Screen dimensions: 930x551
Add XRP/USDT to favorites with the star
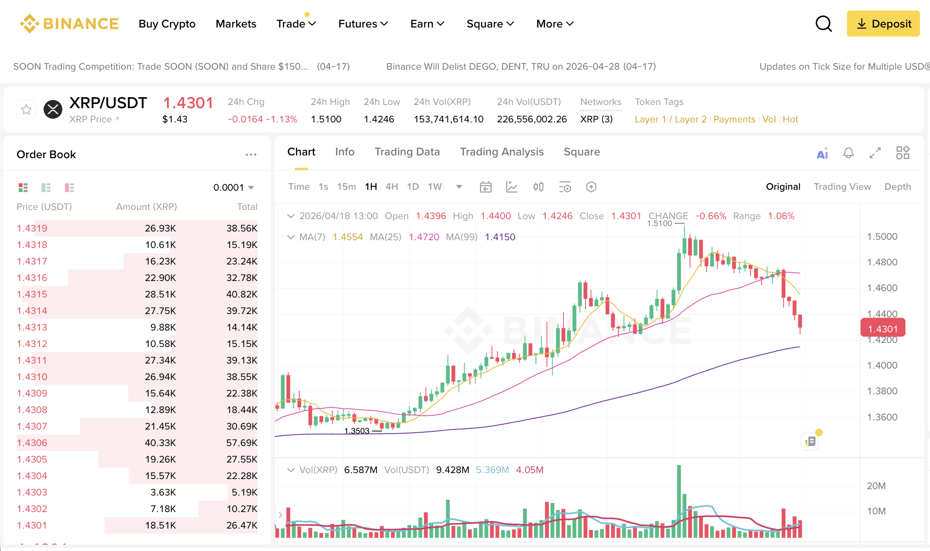[27, 110]
